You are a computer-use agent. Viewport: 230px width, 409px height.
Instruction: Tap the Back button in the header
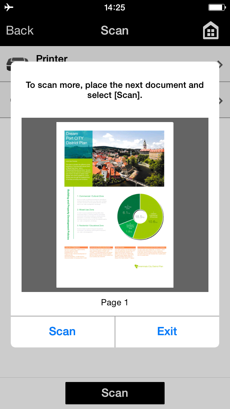pos(20,30)
